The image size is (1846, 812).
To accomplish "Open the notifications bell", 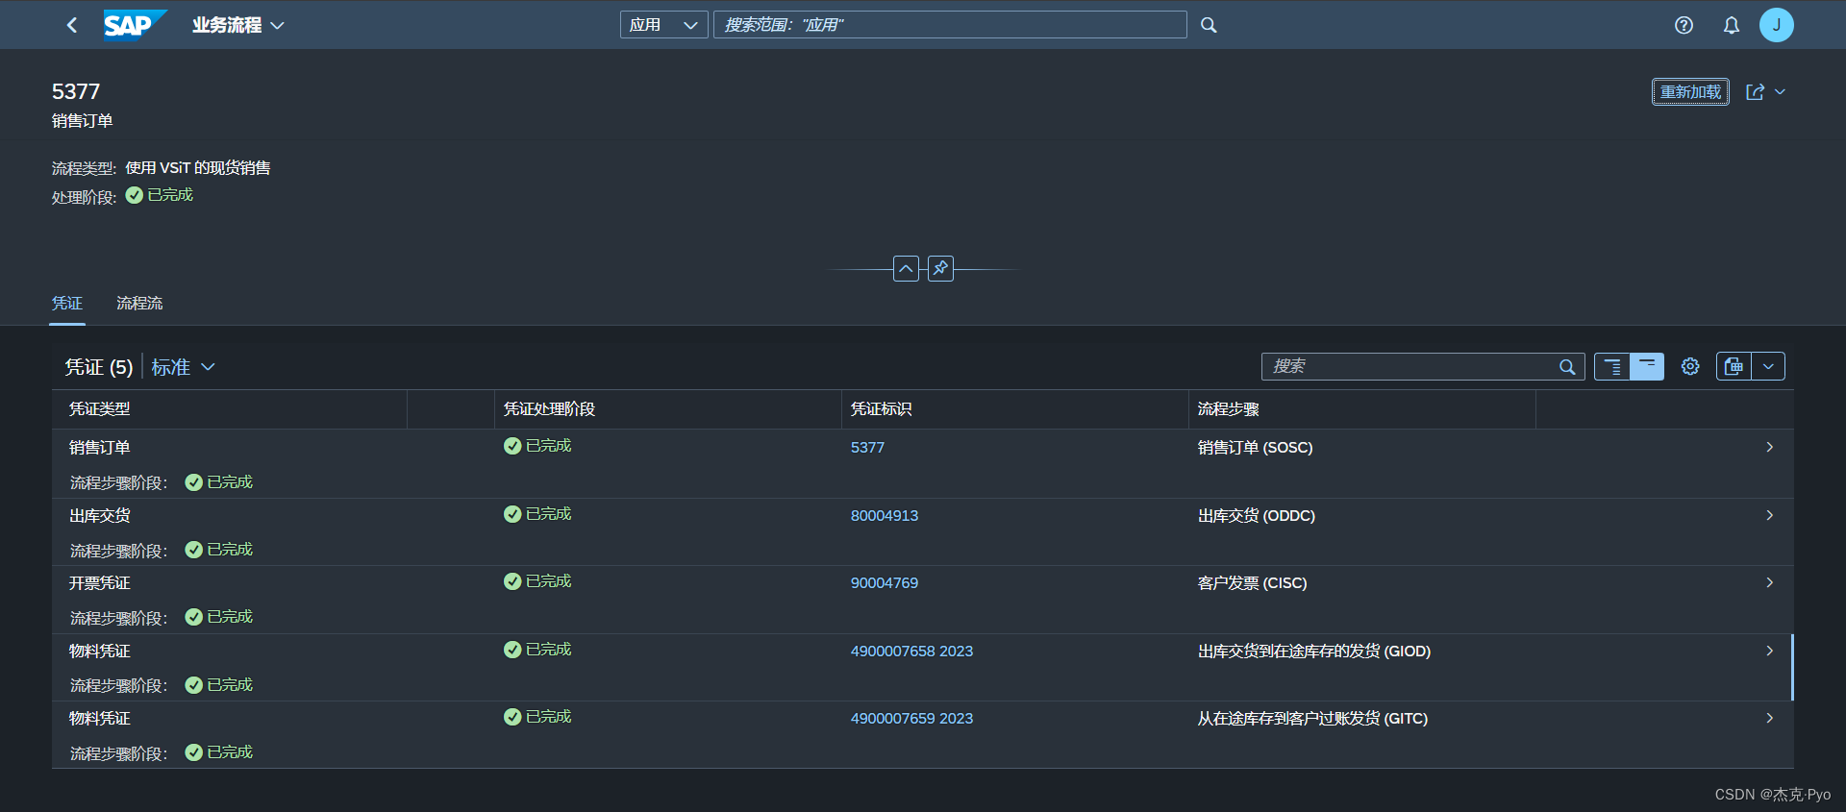I will tap(1731, 25).
